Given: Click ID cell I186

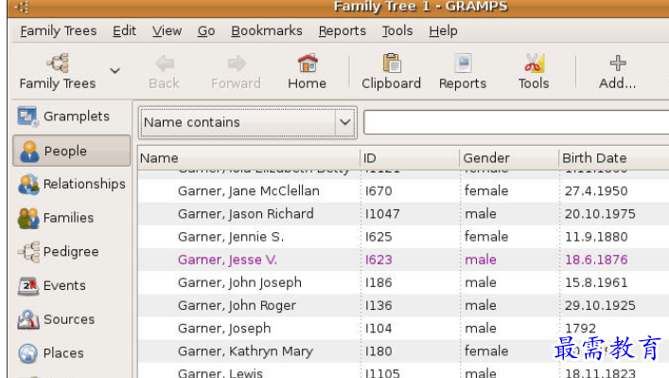Looking at the screenshot, I should (x=379, y=282).
